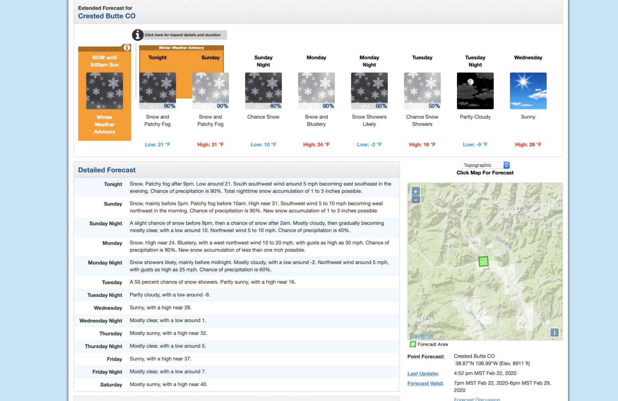Click the Monday Night snow showers icon
Image resolution: width=618 pixels, height=401 pixels.
pyautogui.click(x=369, y=91)
